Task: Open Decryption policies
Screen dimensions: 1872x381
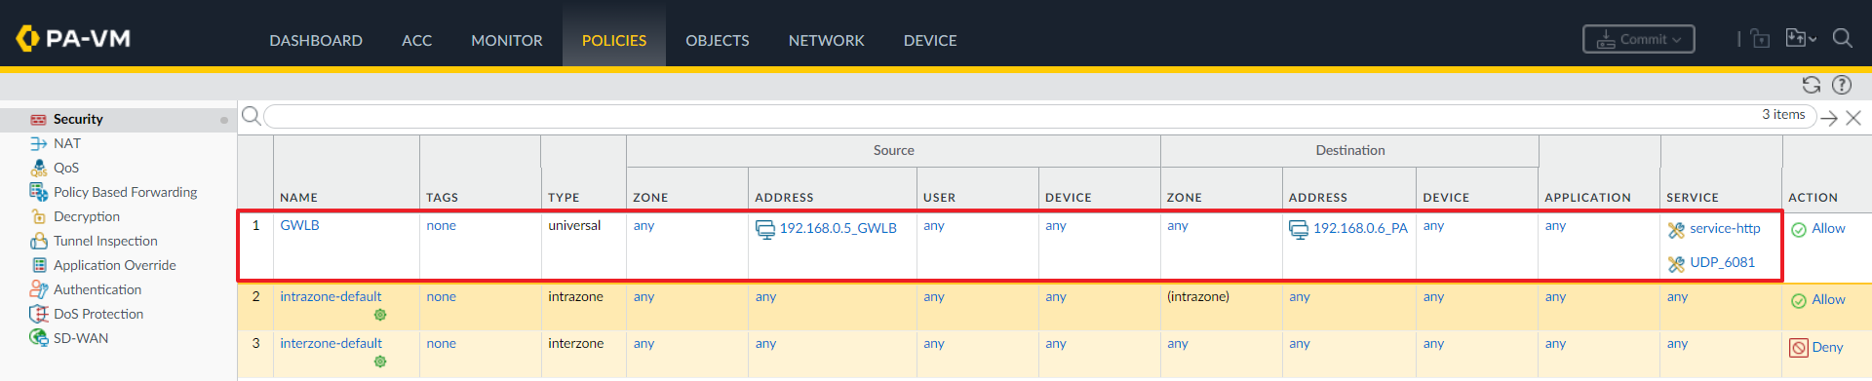Action: tap(87, 216)
